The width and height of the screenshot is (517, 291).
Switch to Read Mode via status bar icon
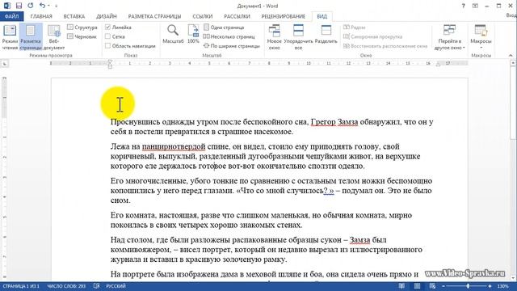pyautogui.click(x=401, y=286)
